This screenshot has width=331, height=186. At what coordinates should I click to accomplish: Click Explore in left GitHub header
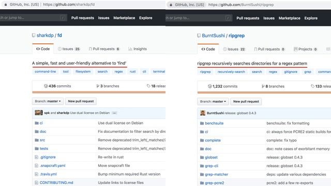pyautogui.click(x=146, y=18)
